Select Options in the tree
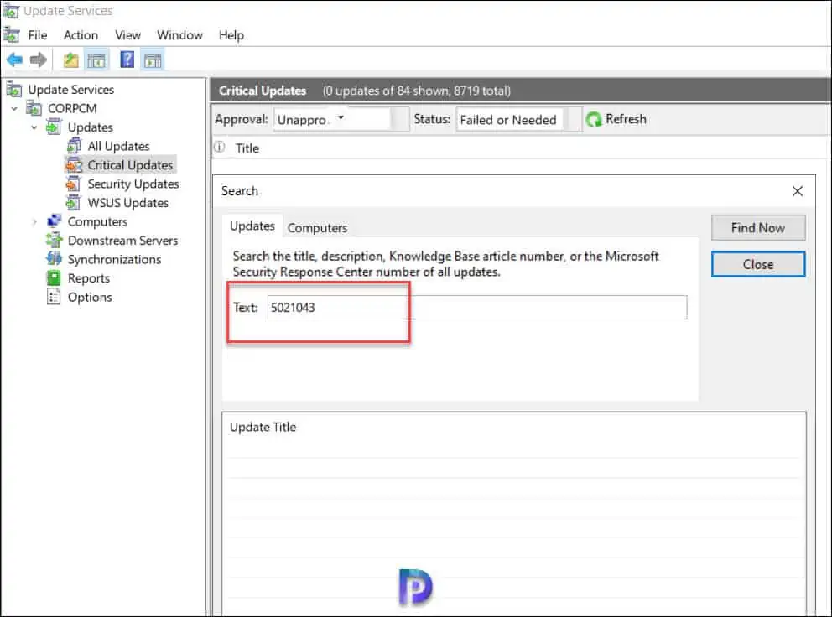 click(90, 297)
